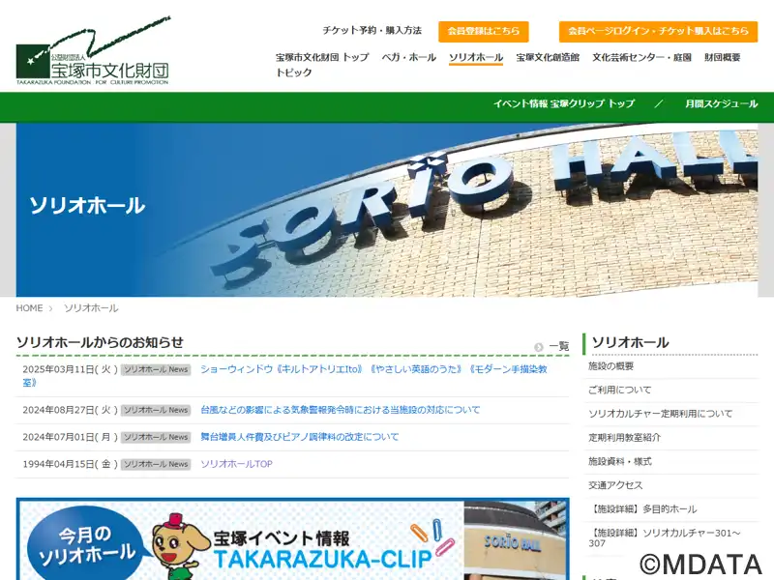This screenshot has width=774, height=580.
Task: Click the arrow icon beside 一覧
Action: (539, 347)
